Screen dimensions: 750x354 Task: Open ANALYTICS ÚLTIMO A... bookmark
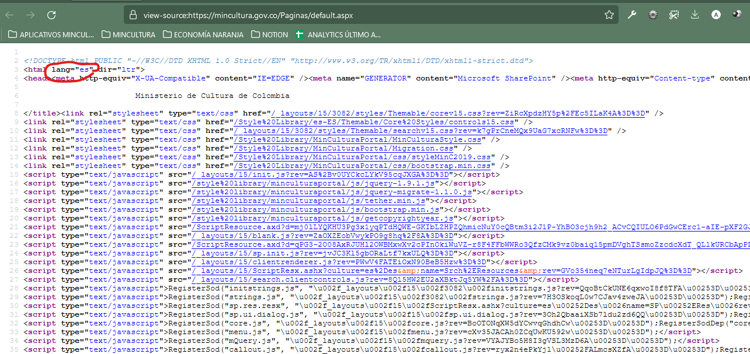pos(338,34)
